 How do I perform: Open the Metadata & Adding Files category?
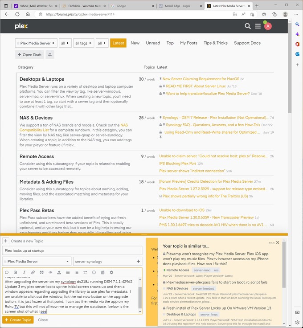46,182
